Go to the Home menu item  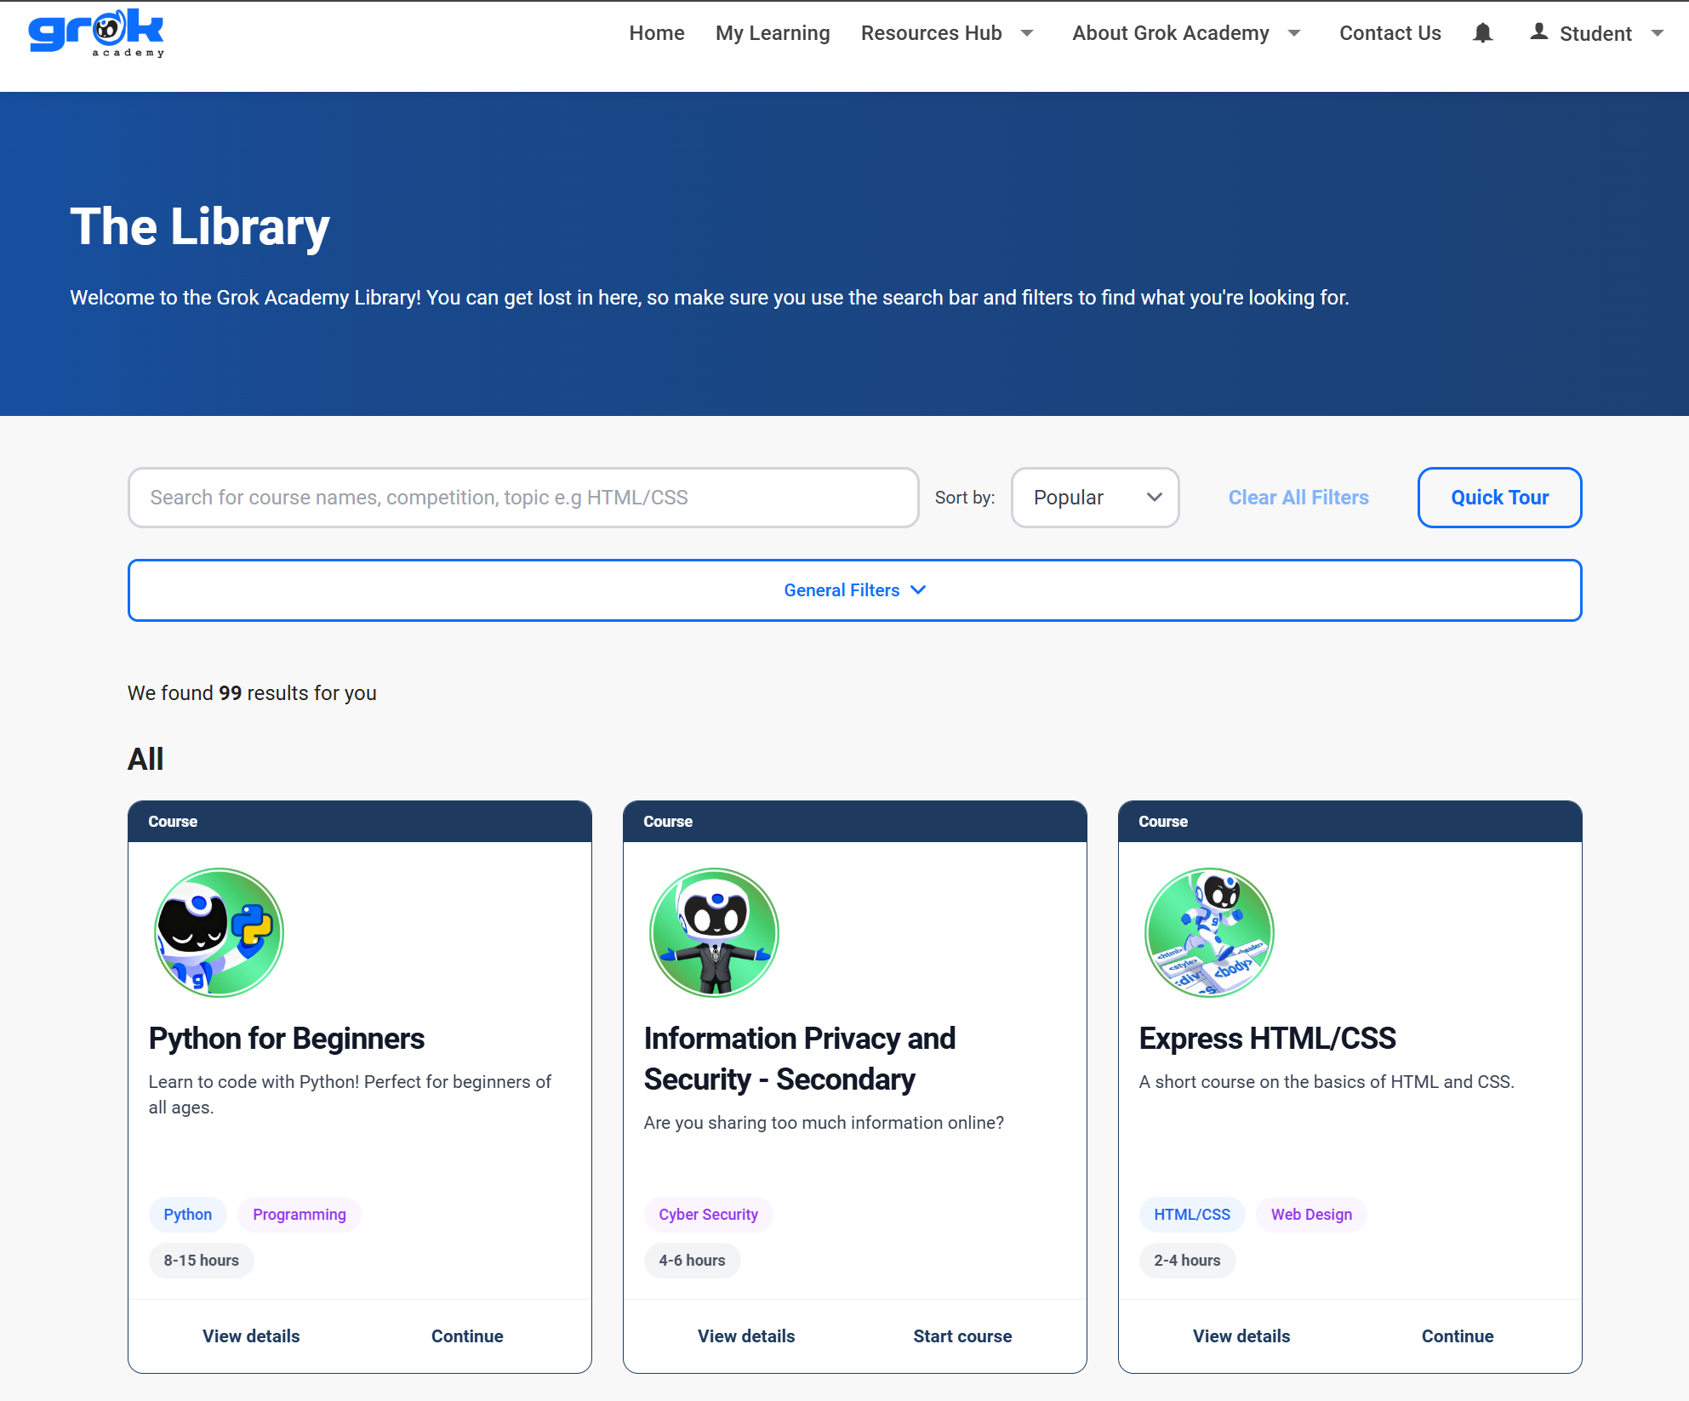tap(657, 33)
